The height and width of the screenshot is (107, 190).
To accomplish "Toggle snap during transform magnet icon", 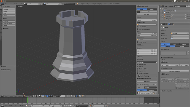I will pos(74,96).
